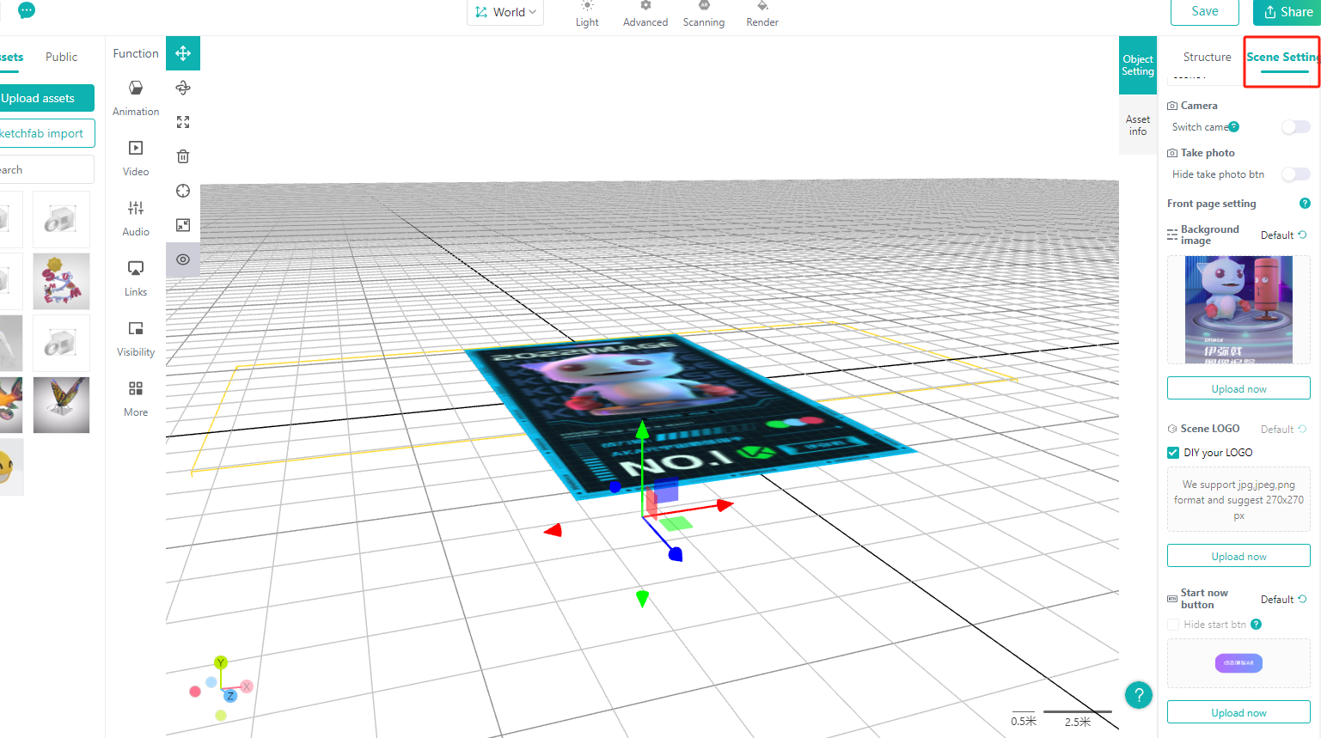Click the purple Start now button preview

point(1238,663)
